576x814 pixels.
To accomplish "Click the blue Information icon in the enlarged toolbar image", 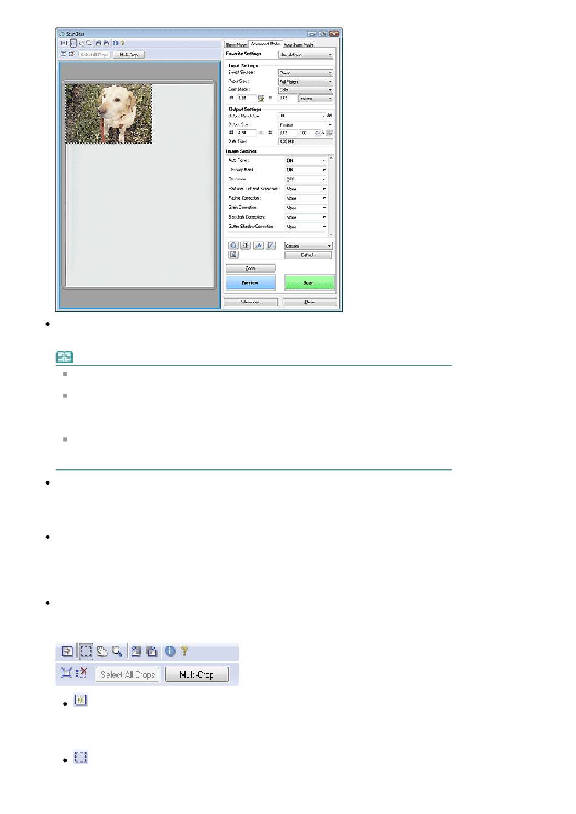I will point(170,651).
